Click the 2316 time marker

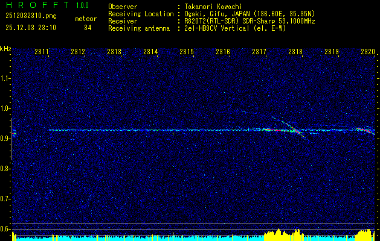223,51
